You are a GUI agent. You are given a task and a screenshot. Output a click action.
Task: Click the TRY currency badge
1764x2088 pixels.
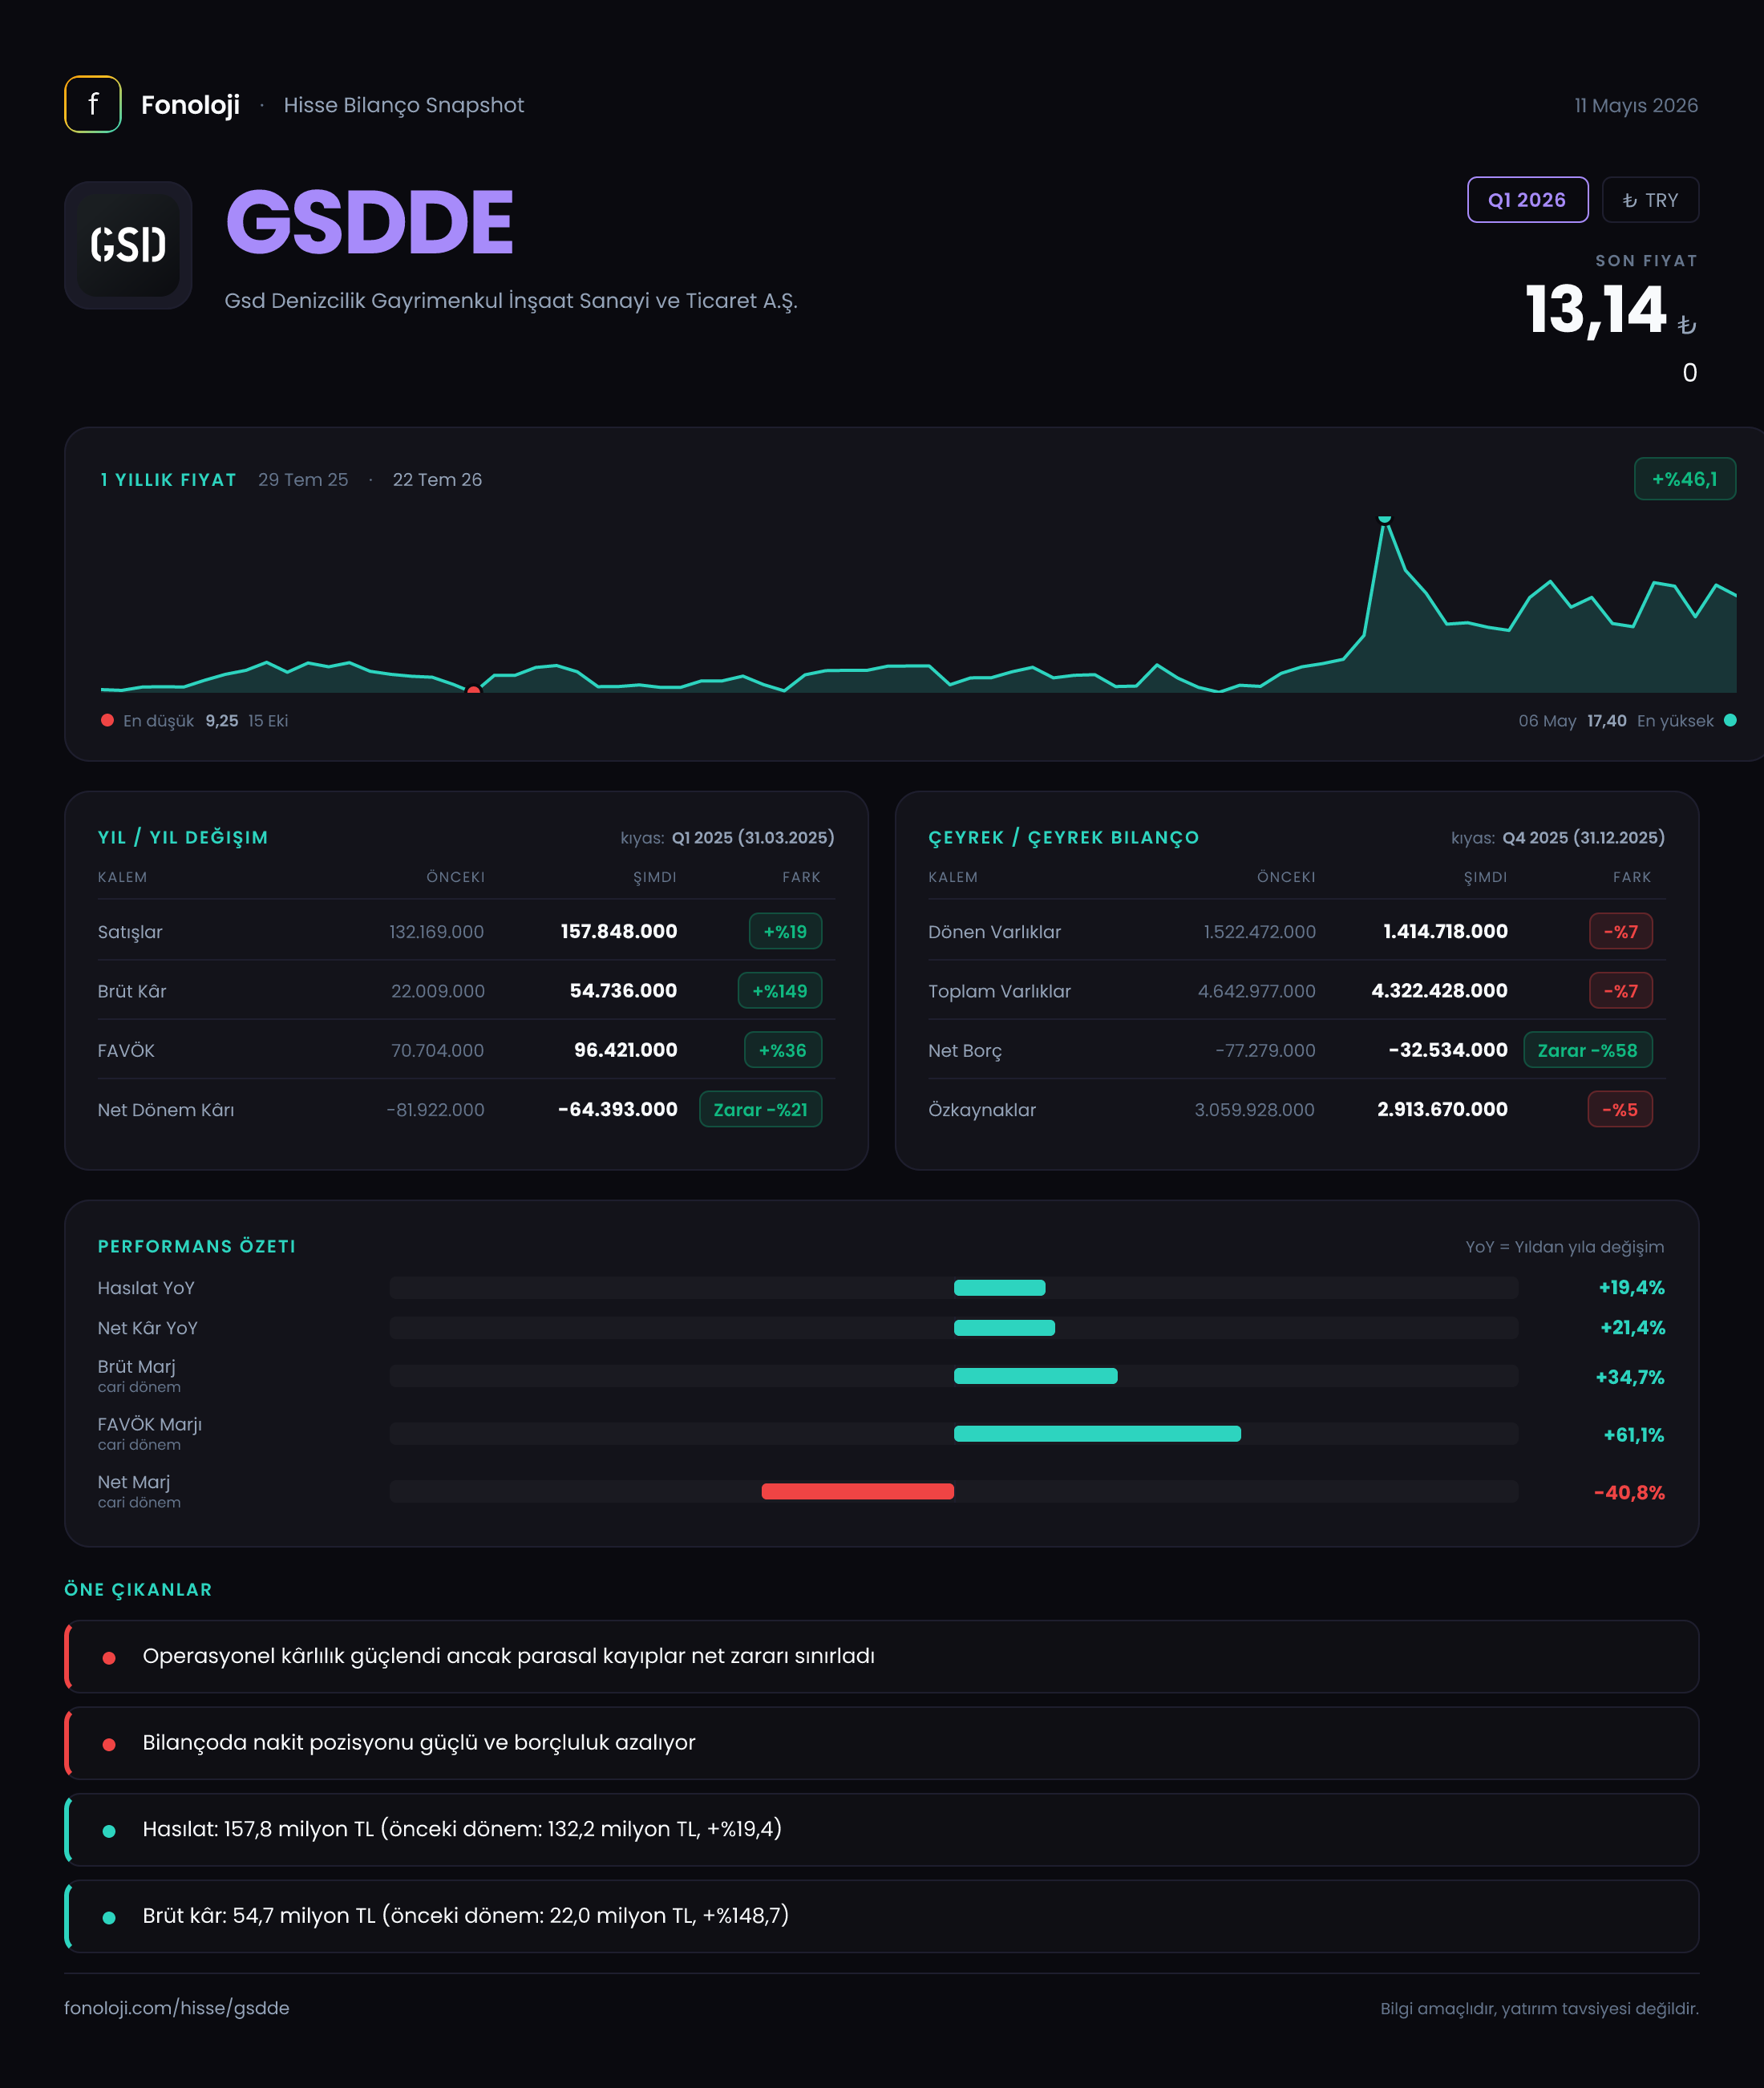(x=1650, y=200)
